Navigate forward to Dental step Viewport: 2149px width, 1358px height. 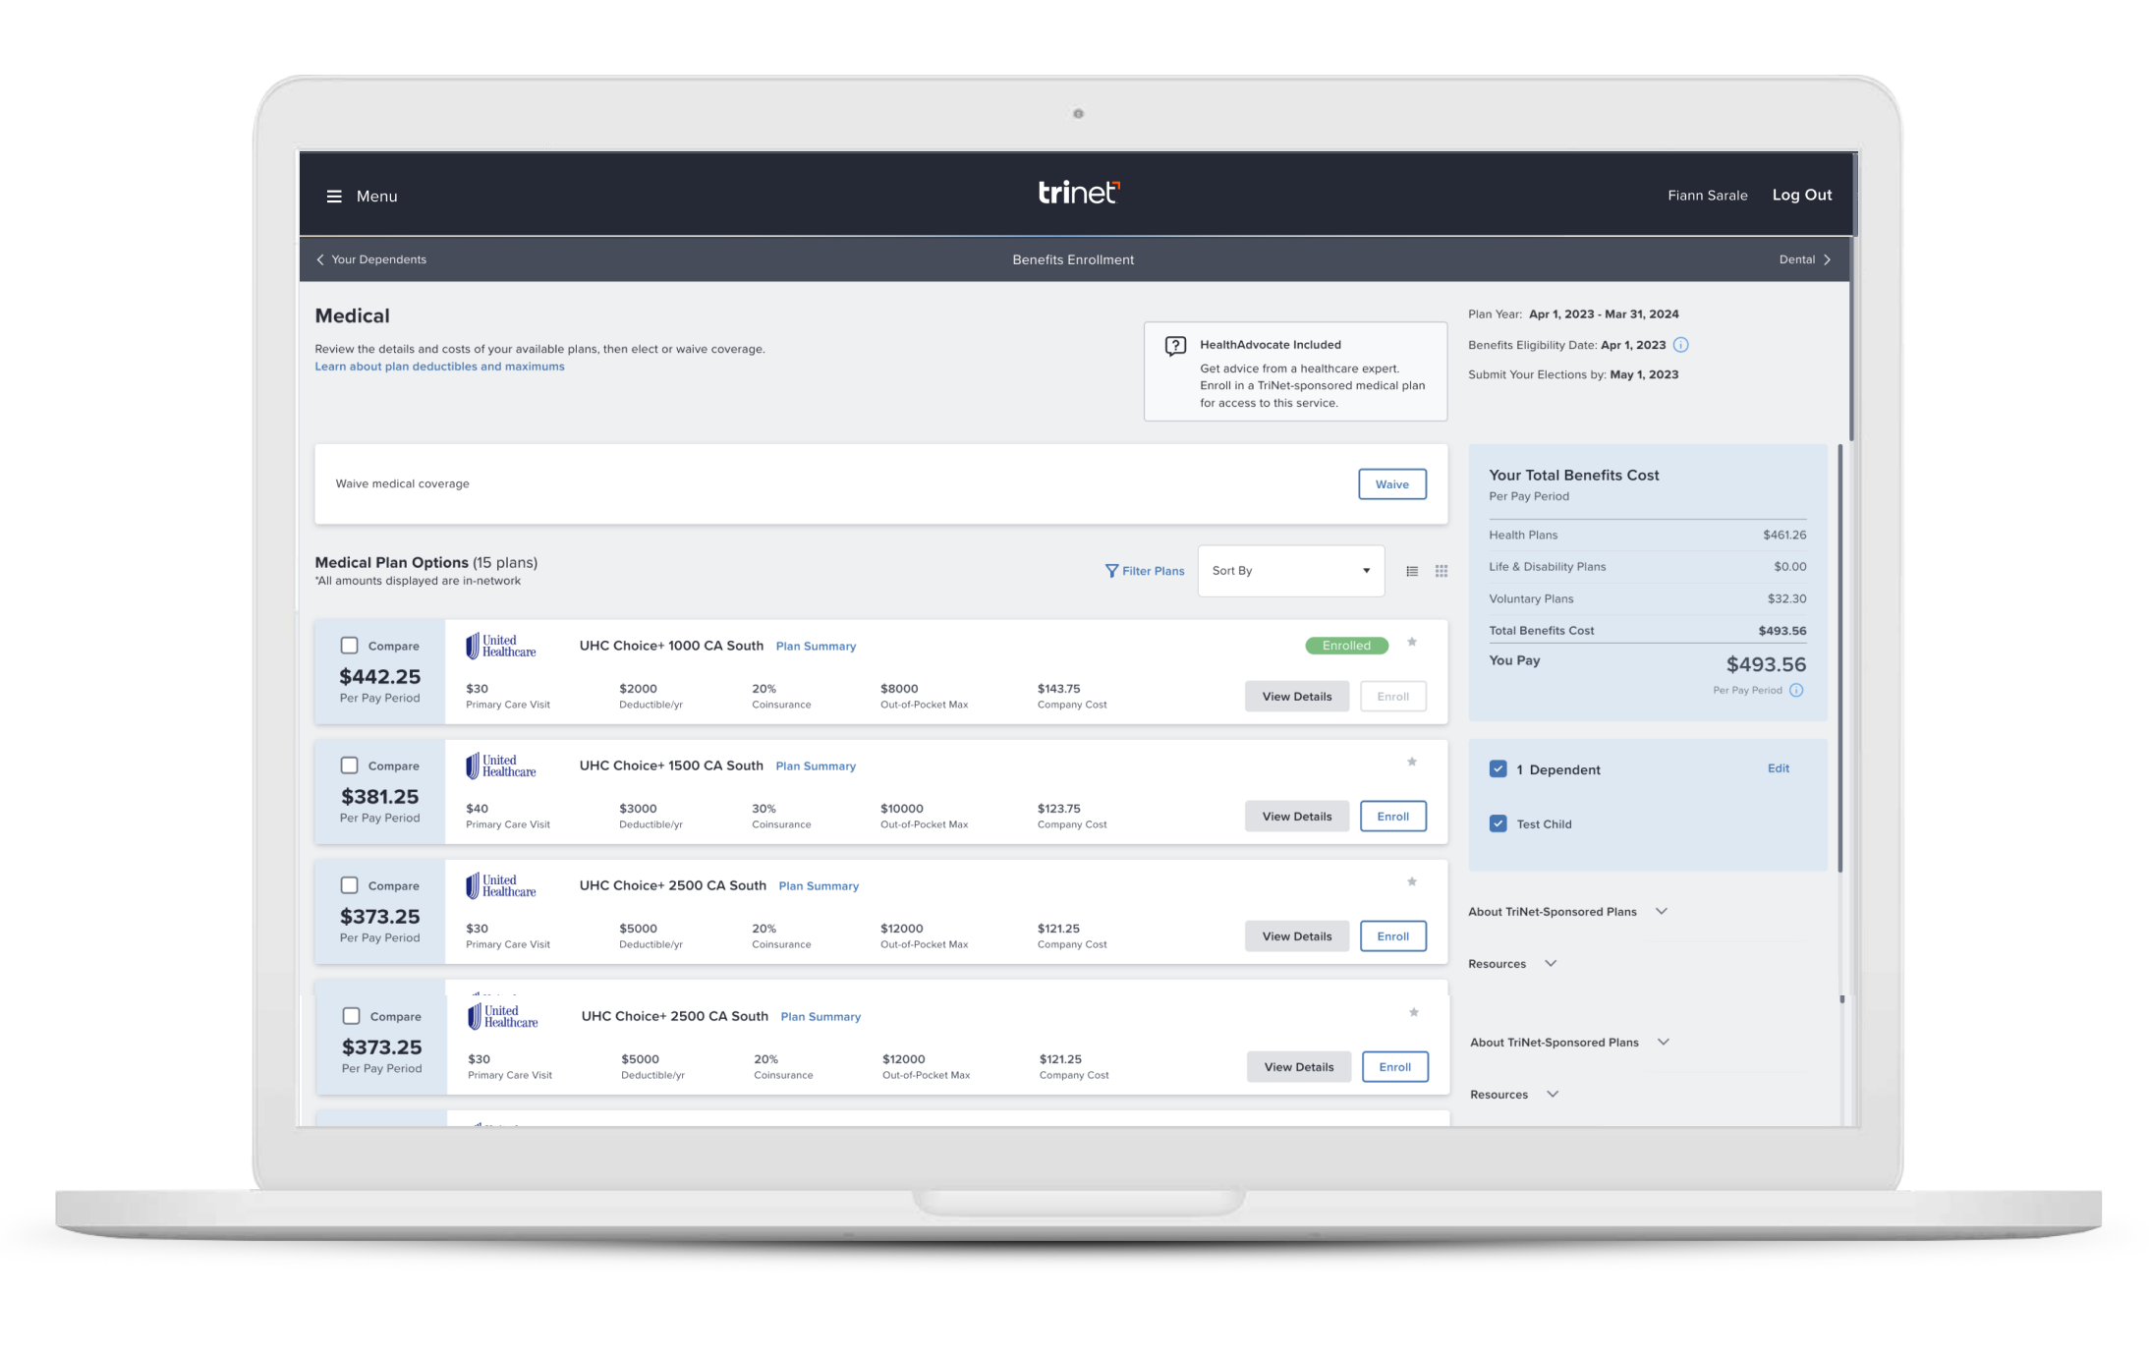[1805, 259]
